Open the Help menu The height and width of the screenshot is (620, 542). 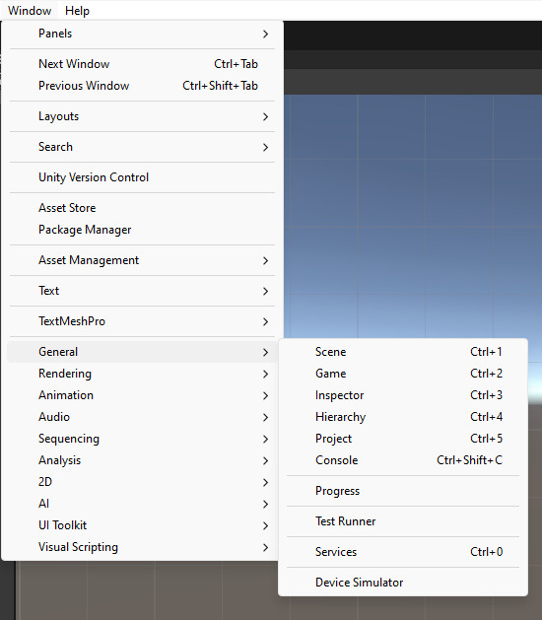coord(77,11)
